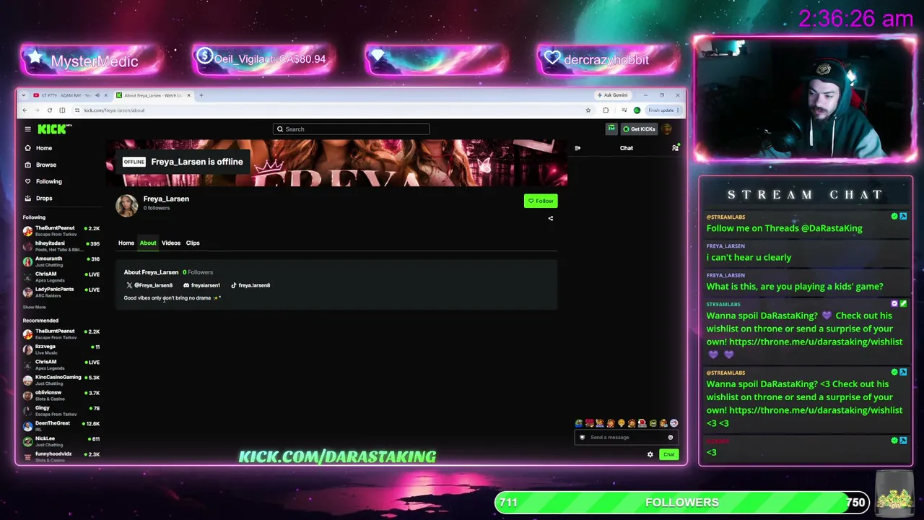Click the last emote in chat quick row
The image size is (924, 520).
pyautogui.click(x=674, y=423)
